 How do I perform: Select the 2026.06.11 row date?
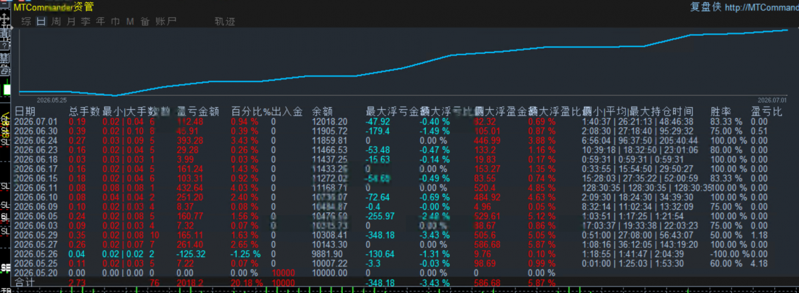pyautogui.click(x=35, y=188)
